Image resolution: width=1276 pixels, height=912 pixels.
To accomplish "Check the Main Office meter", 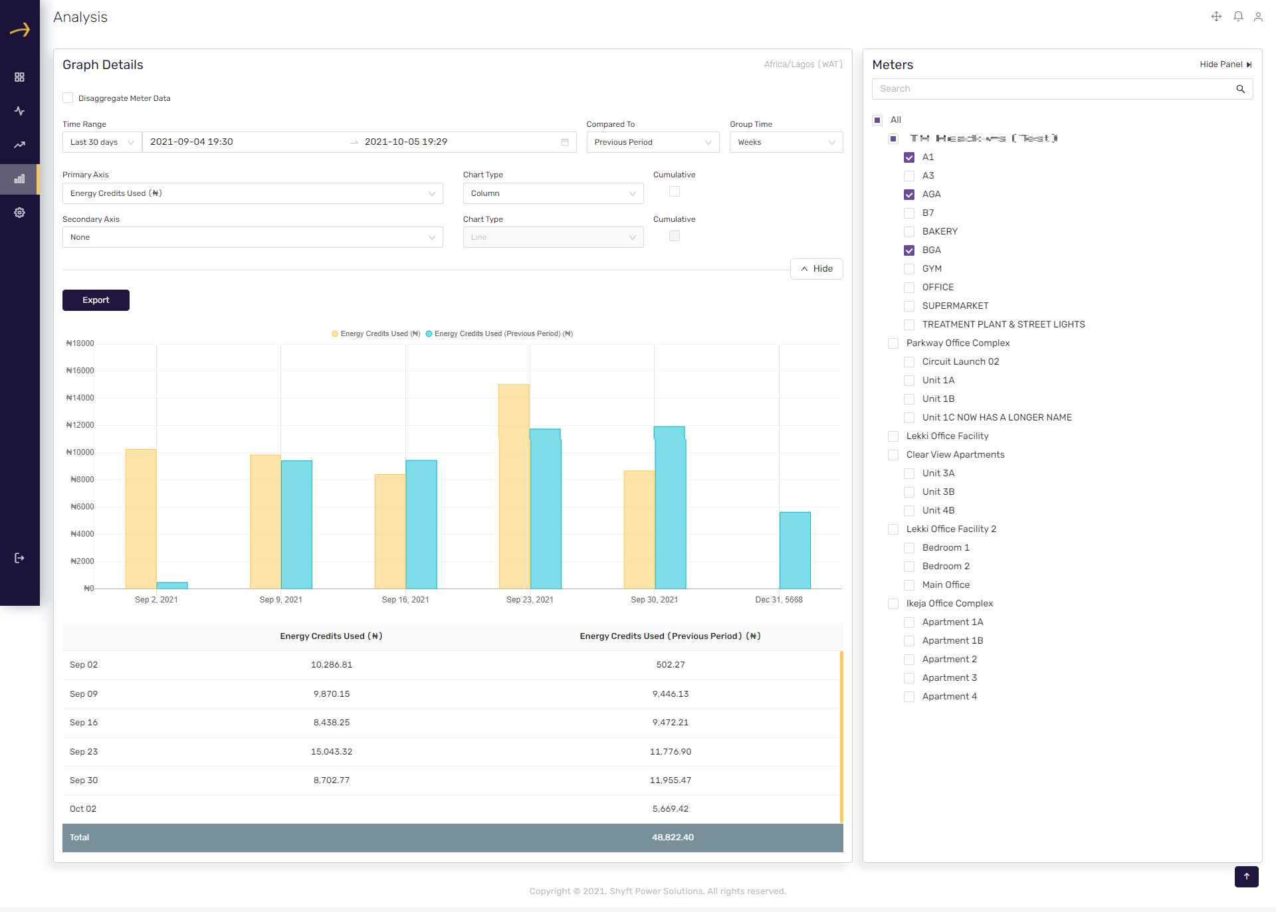I will pos(909,585).
